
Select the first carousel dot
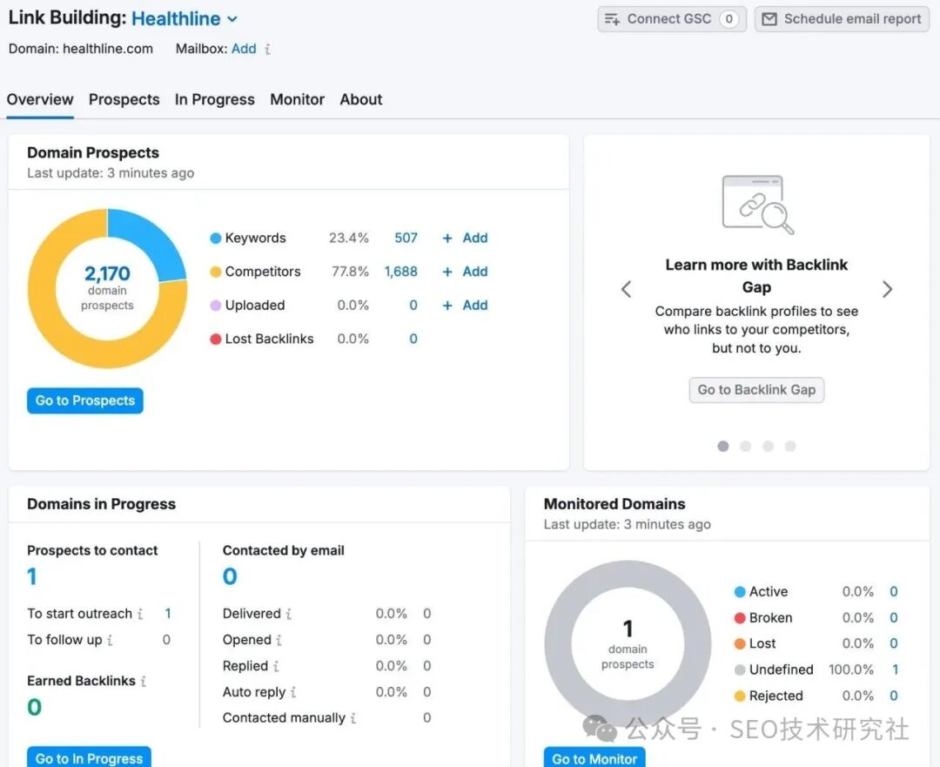tap(723, 446)
